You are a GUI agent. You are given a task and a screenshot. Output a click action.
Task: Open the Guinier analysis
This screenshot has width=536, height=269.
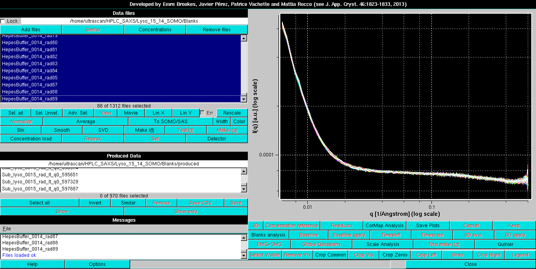click(x=505, y=244)
